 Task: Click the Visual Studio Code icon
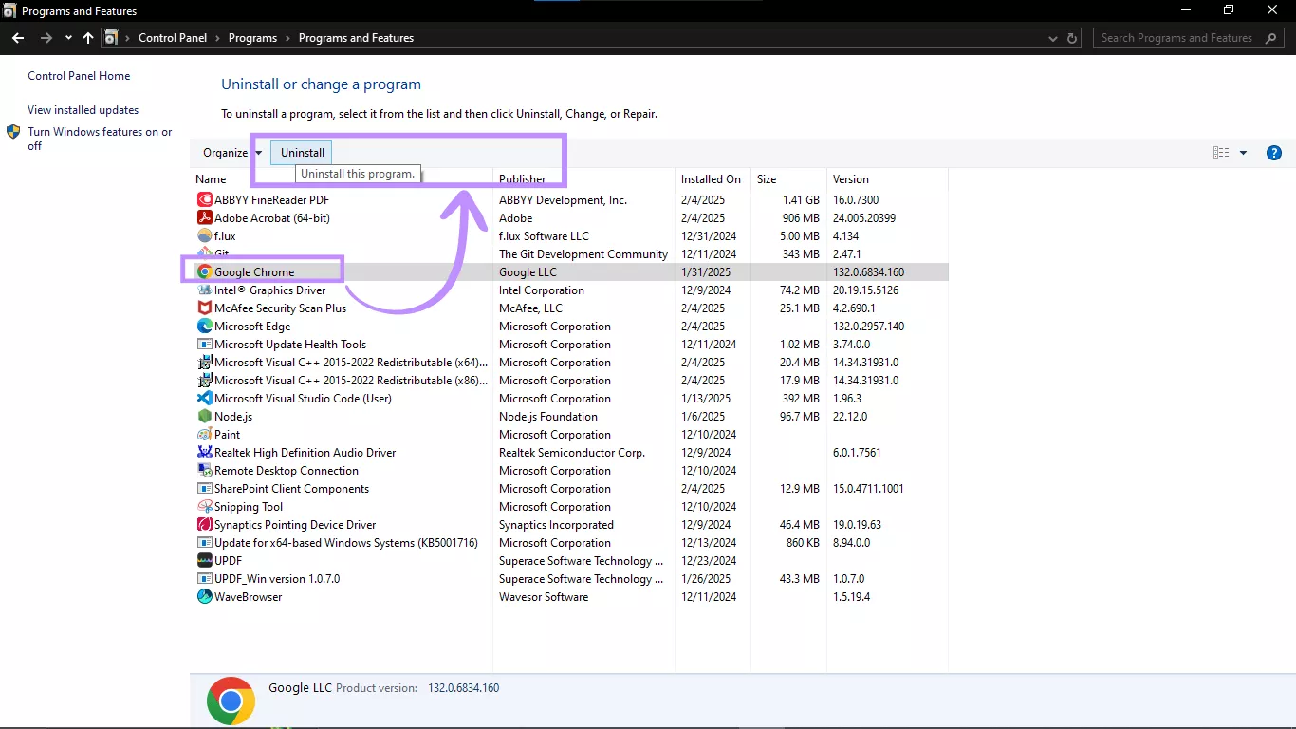(x=204, y=399)
